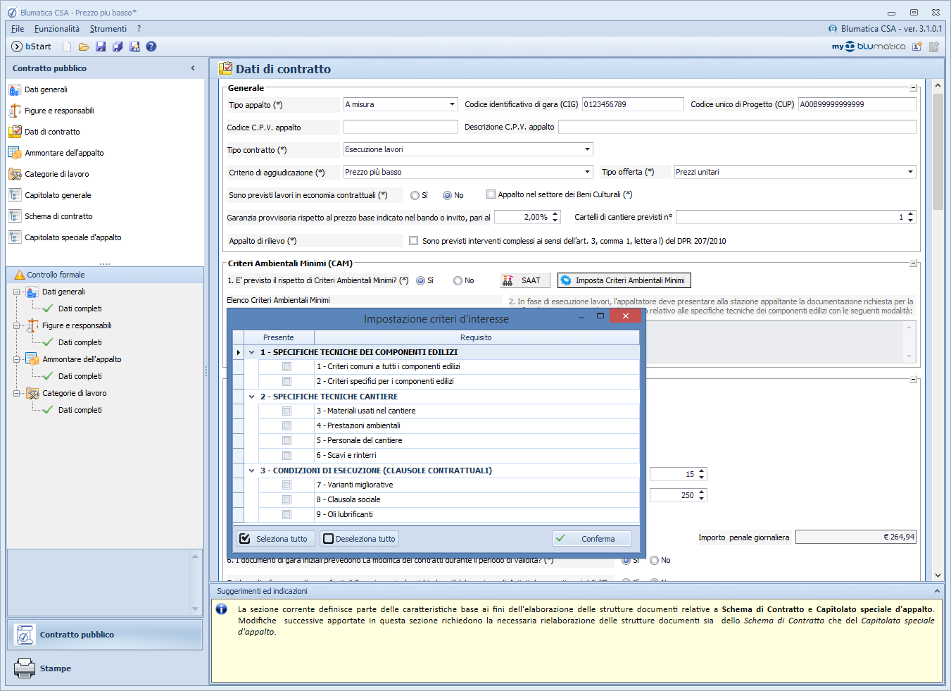Select Sì for lavori in economia contrattuali

coord(415,196)
